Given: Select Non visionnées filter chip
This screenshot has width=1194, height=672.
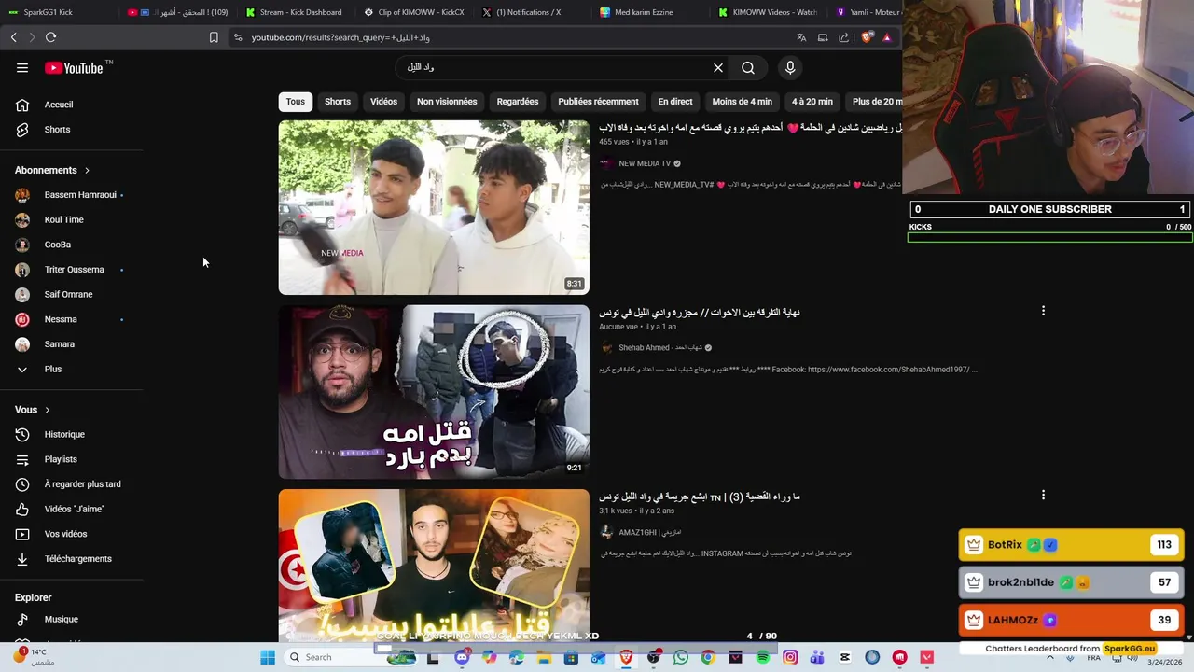Looking at the screenshot, I should click(x=447, y=102).
